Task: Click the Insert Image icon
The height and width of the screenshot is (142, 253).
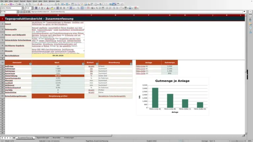Action: point(86,4)
